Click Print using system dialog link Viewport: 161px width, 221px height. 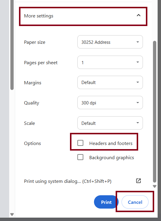tap(68, 181)
